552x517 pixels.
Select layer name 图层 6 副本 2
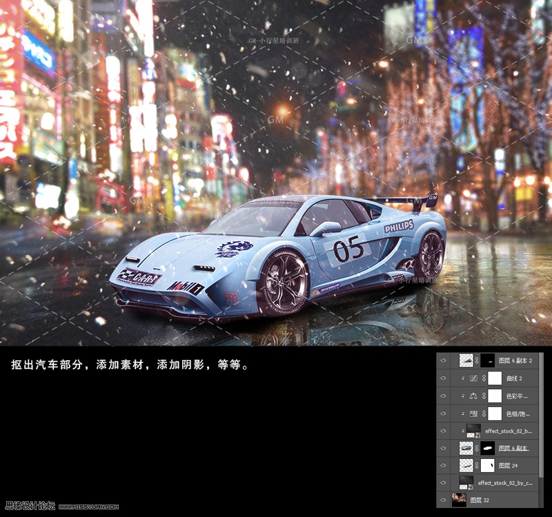(515, 360)
